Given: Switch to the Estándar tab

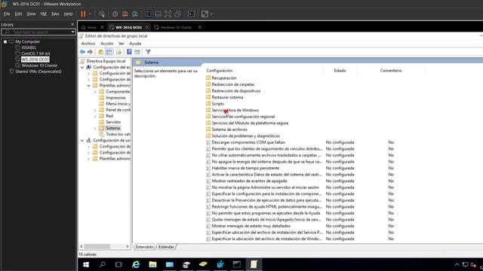Looking at the screenshot, I should tap(166, 247).
